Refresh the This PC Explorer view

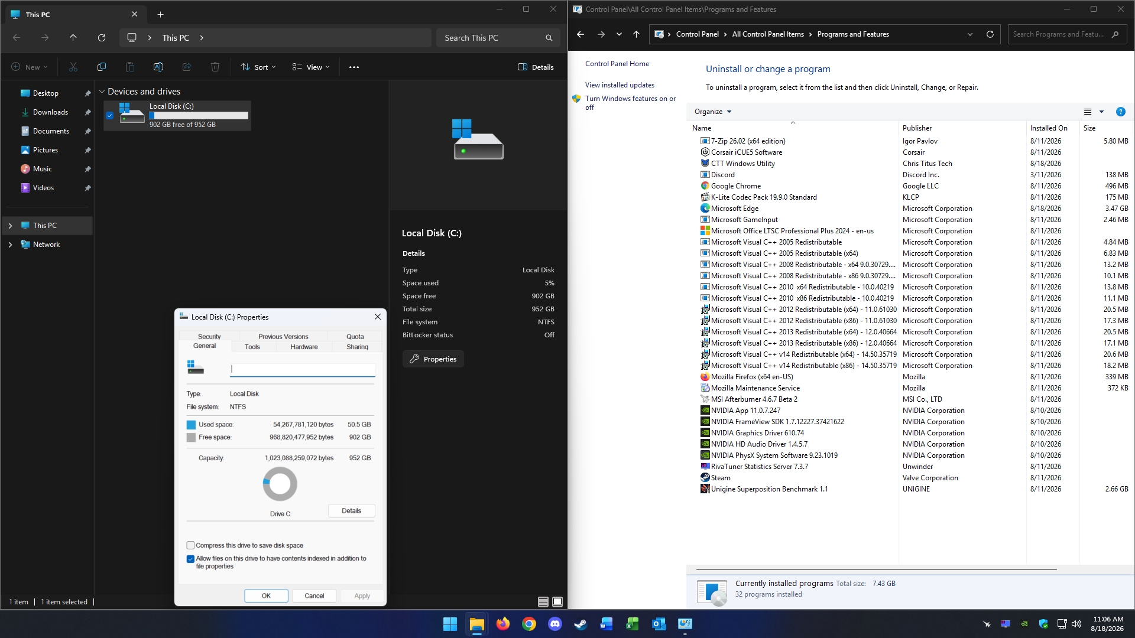point(102,38)
